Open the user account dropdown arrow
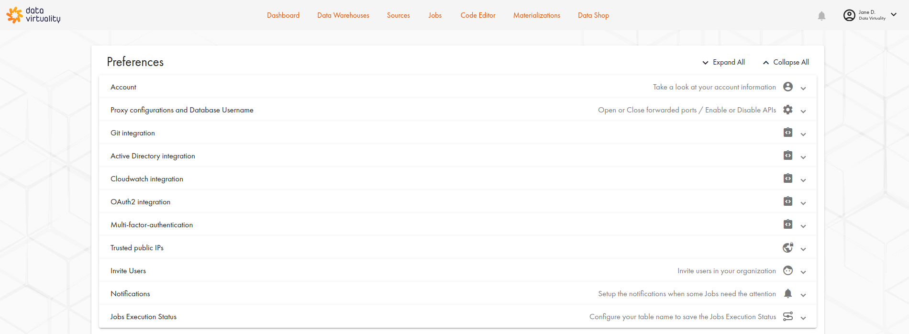Image resolution: width=909 pixels, height=334 pixels. coord(894,15)
